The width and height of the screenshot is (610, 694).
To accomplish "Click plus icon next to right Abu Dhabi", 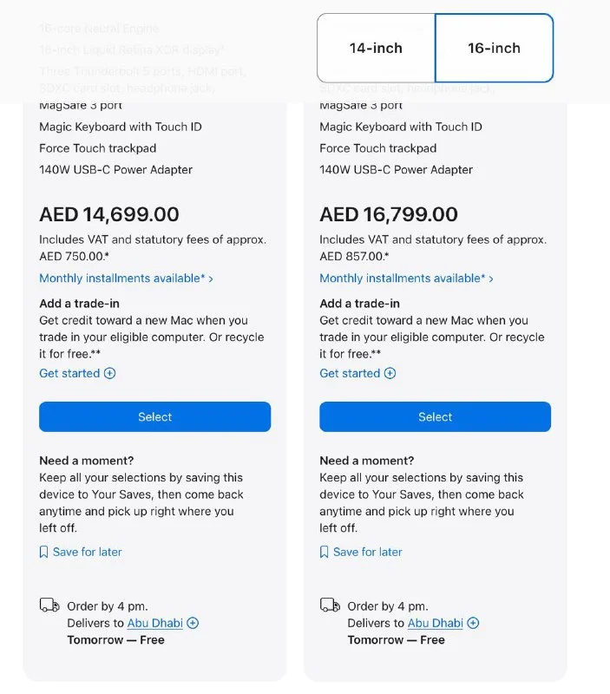I will point(474,623).
